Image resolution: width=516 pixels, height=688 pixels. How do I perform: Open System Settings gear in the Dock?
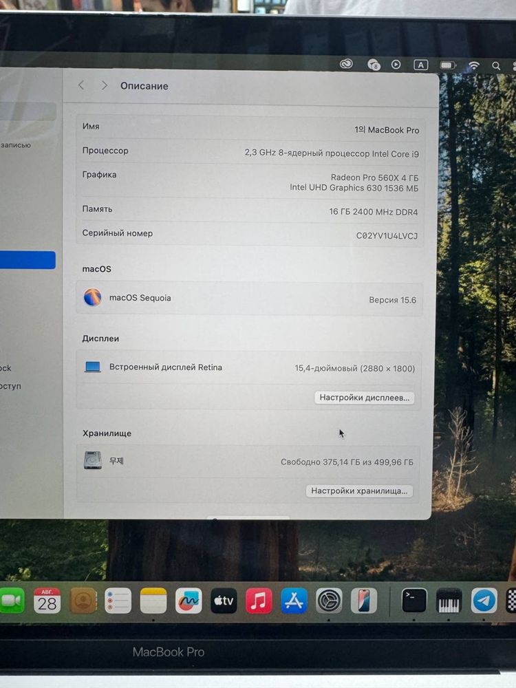coord(329,601)
